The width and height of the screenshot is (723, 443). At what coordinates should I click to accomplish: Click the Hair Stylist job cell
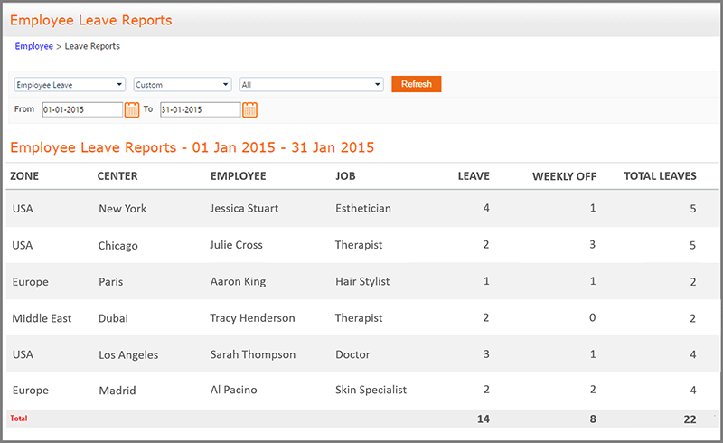pos(362,281)
